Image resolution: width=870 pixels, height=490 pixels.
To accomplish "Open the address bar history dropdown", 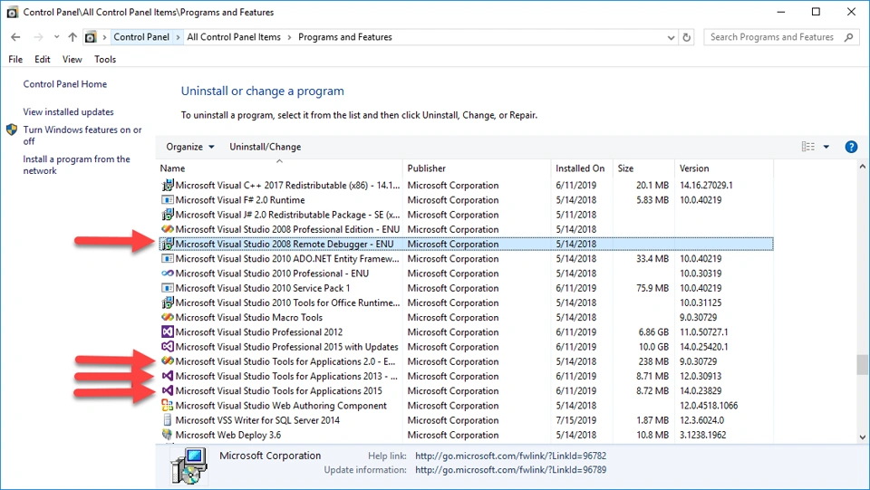I will coord(671,37).
